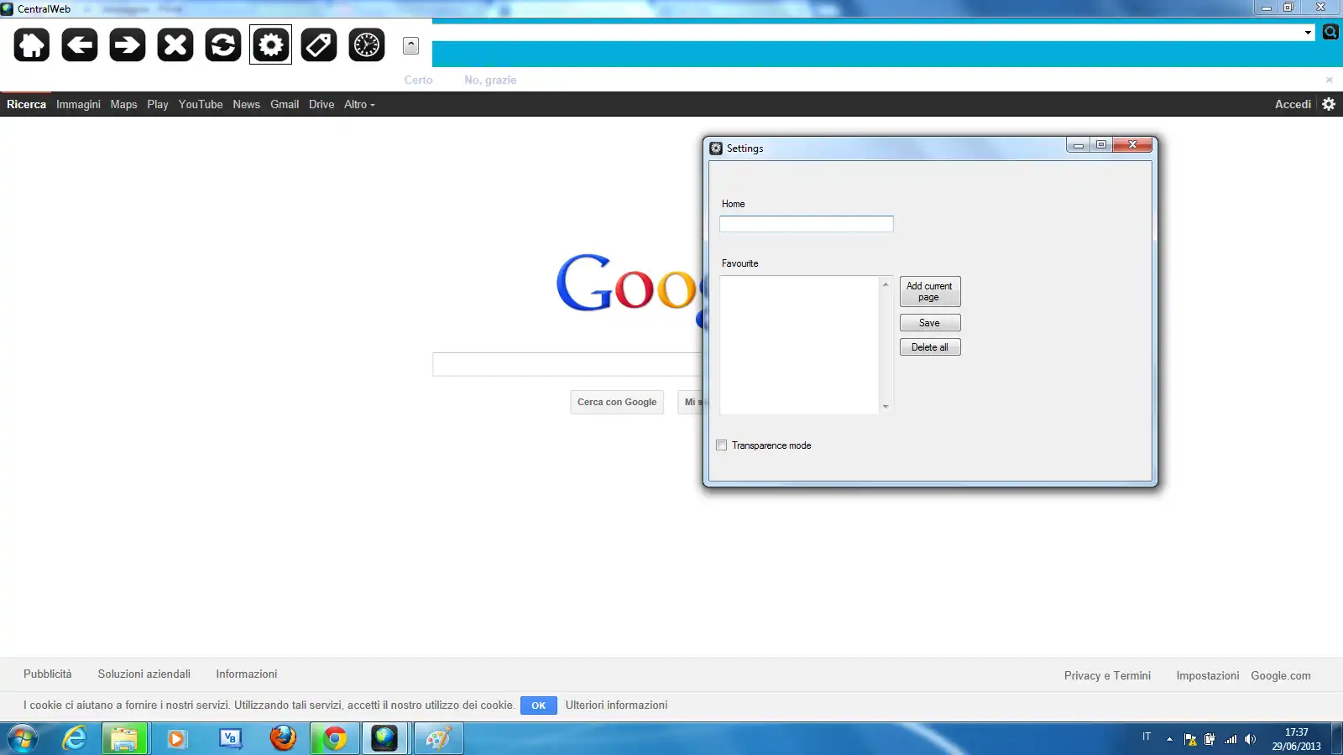This screenshot has height=755, width=1343.
Task: Click the Accedi sign-in link
Action: [x=1293, y=104]
